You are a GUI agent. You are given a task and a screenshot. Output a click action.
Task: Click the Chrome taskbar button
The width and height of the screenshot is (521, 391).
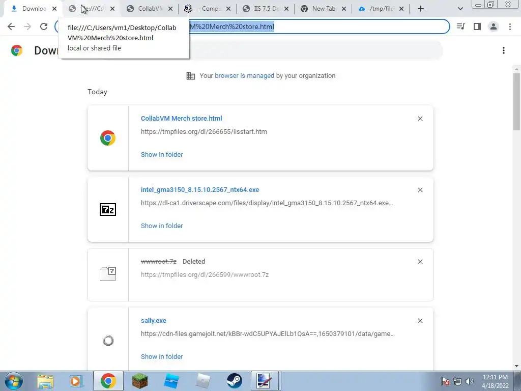[108, 381]
